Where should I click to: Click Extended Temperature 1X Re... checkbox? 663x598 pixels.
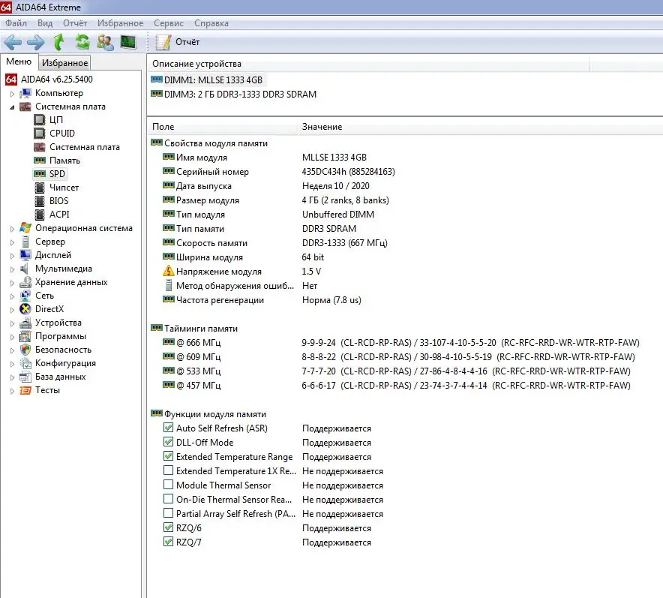(x=168, y=470)
